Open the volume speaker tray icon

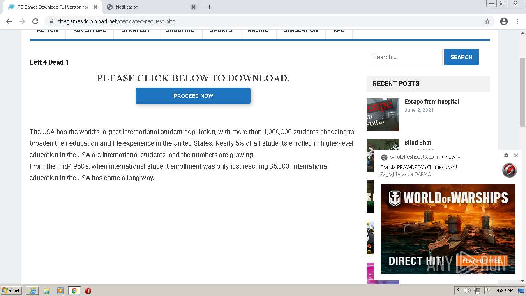pos(467,291)
